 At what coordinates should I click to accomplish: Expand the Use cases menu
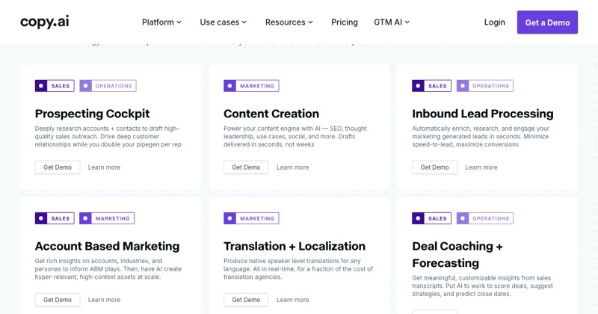tap(224, 22)
